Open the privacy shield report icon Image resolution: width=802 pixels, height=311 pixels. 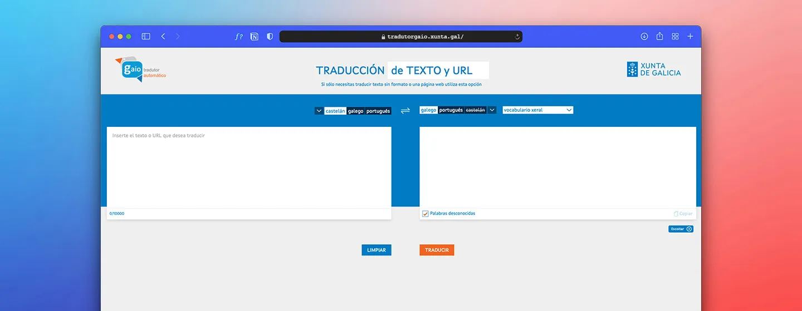[270, 36]
